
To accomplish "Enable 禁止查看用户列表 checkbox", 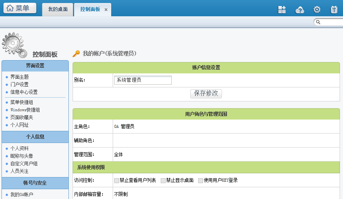I will [x=117, y=180].
